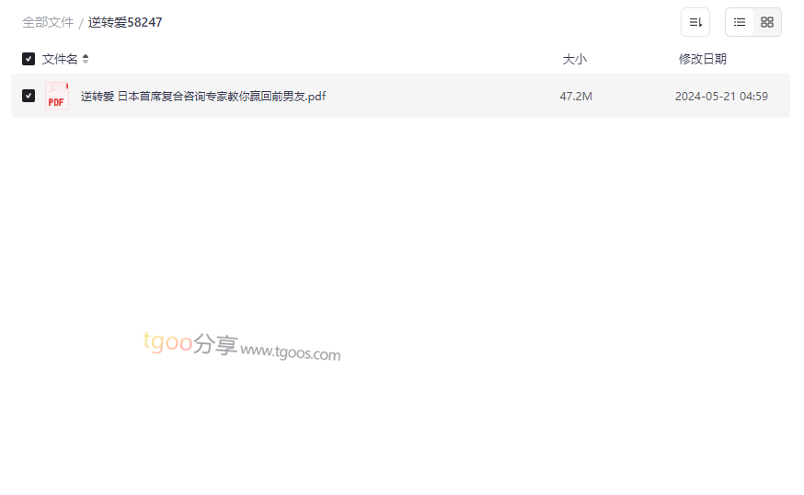804x495 pixels.
Task: Click the 47.2M file size value
Action: pos(576,97)
